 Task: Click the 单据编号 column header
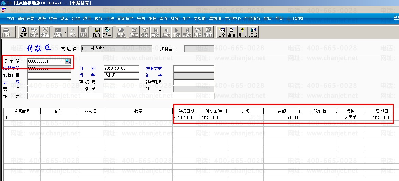(22, 111)
